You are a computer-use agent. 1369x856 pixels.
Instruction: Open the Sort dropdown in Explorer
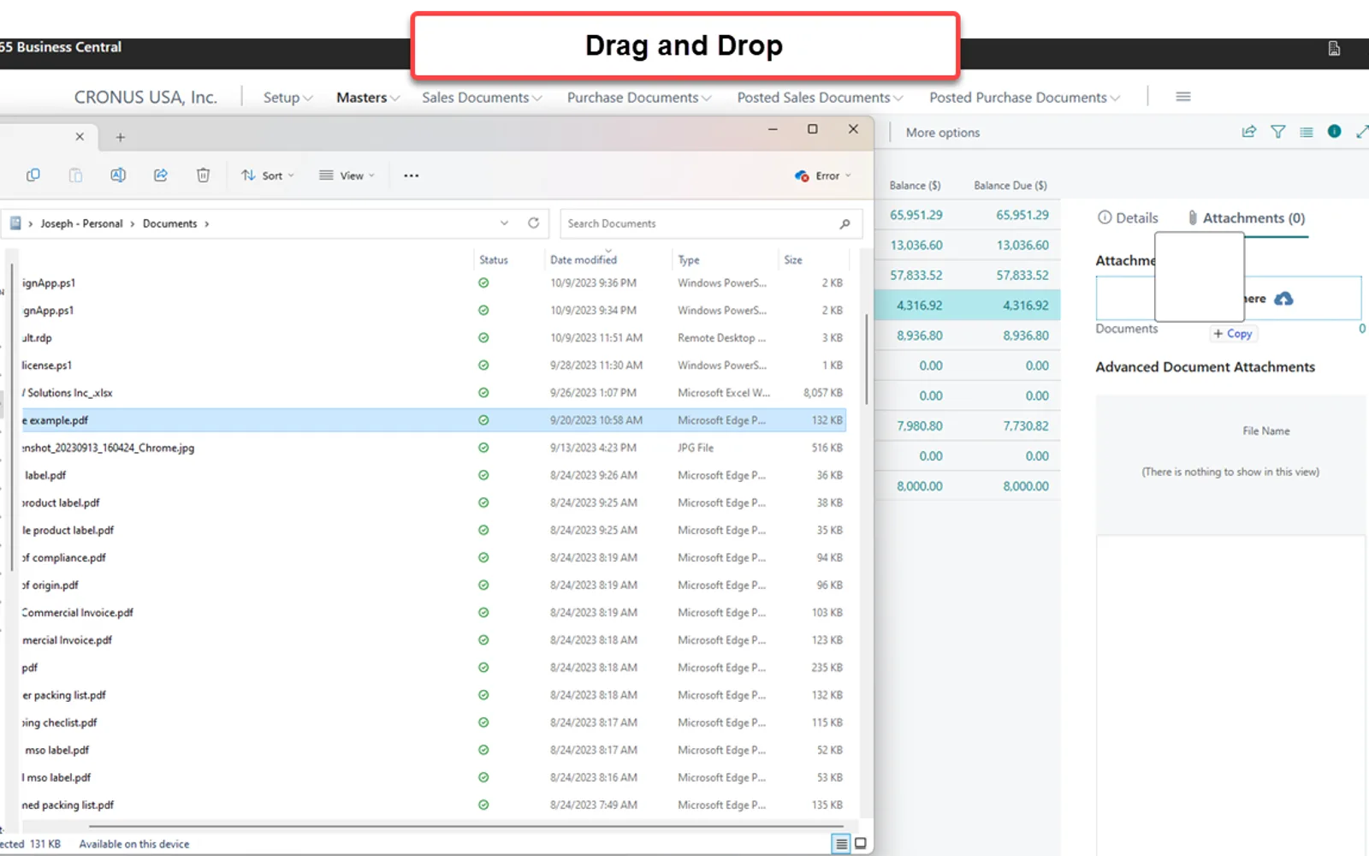click(x=268, y=175)
